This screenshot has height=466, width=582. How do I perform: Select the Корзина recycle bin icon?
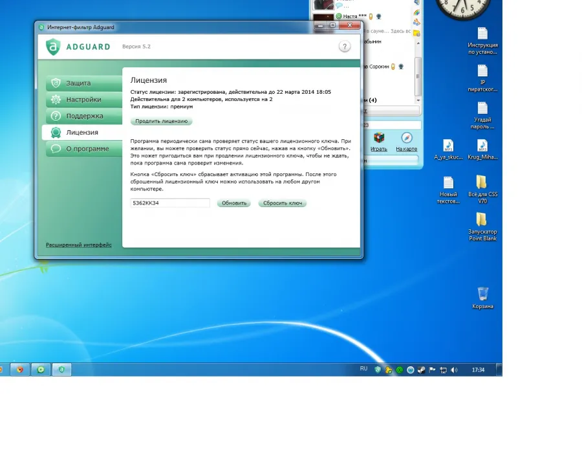point(482,298)
